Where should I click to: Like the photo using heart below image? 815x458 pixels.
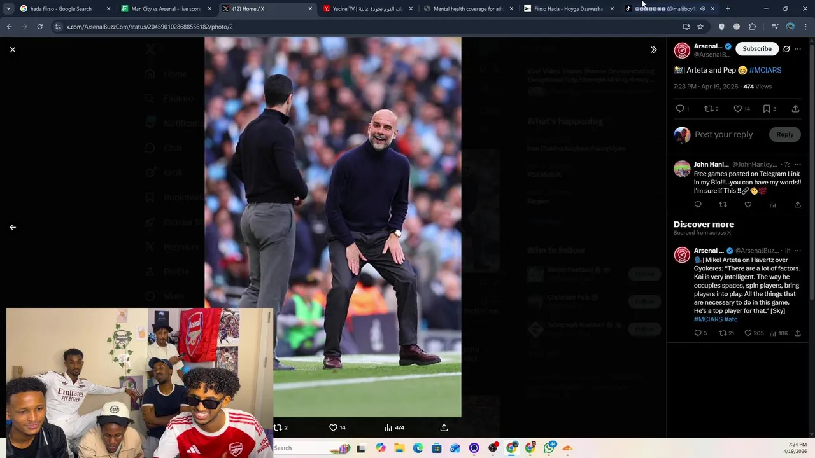click(333, 427)
